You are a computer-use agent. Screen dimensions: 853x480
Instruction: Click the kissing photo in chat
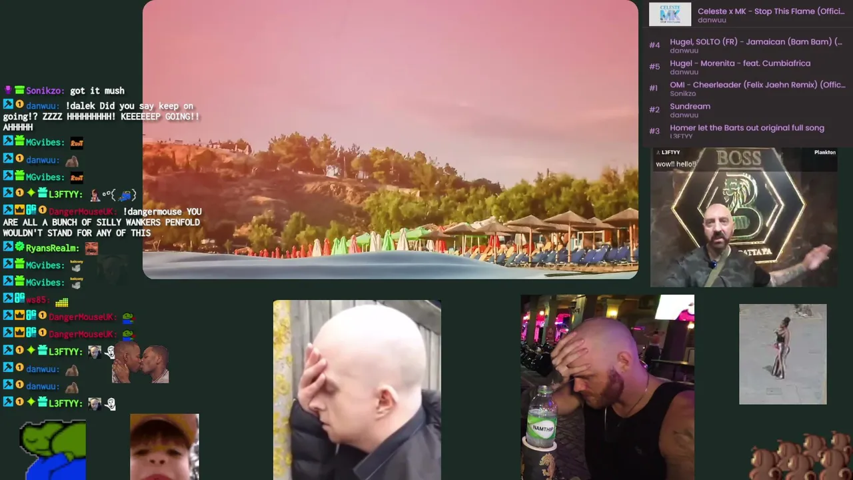140,363
